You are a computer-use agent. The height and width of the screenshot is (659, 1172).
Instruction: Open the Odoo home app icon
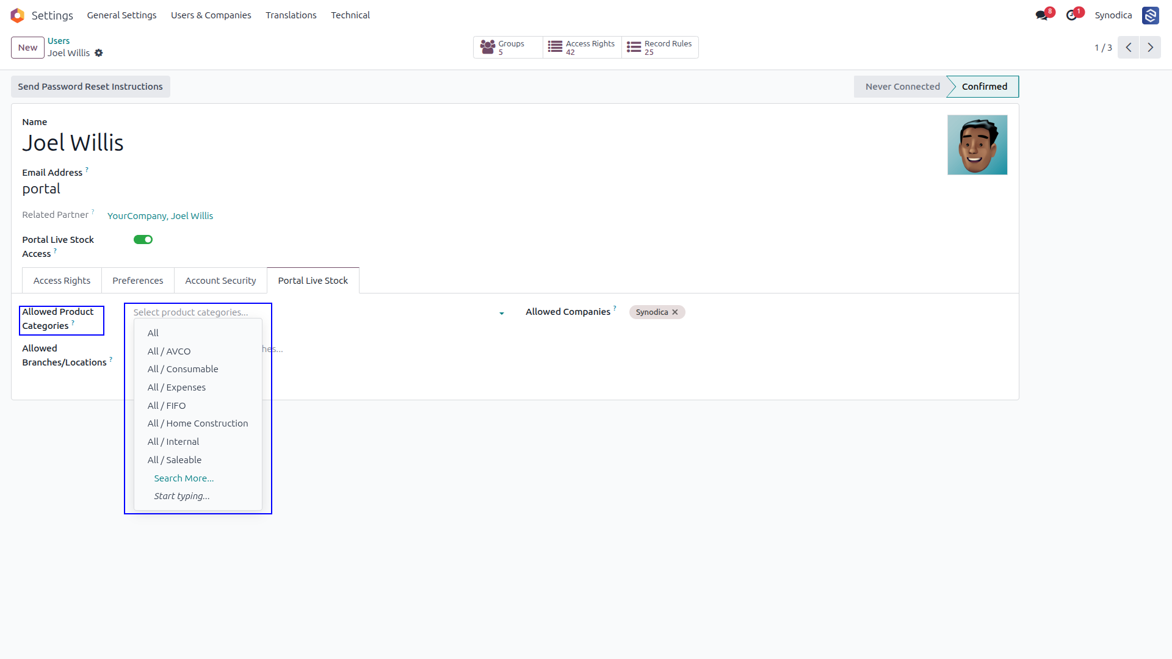(17, 15)
